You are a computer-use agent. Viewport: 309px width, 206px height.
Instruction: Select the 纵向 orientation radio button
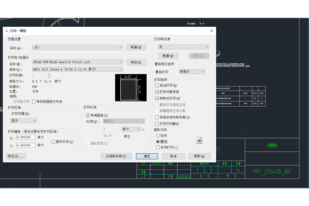(x=157, y=135)
